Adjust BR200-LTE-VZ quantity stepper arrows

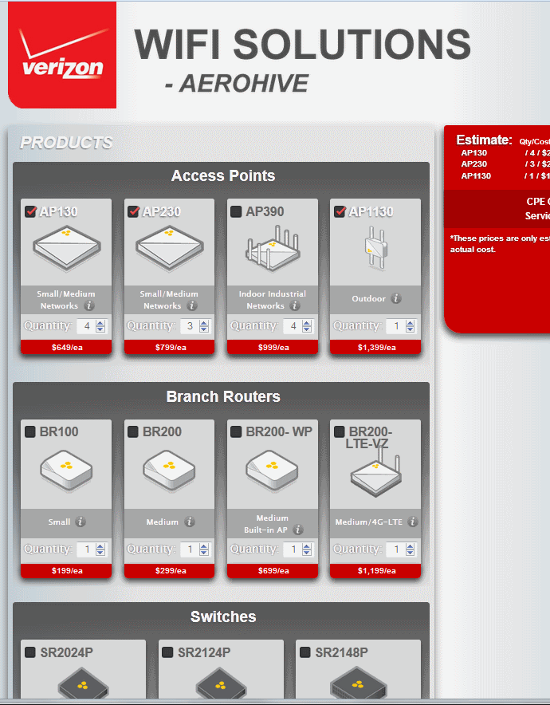coord(411,549)
